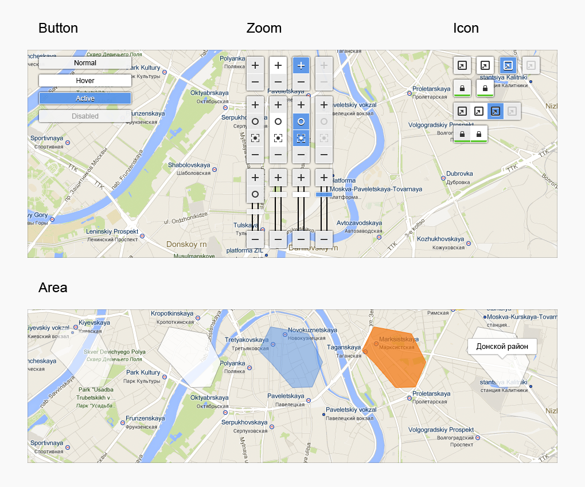The height and width of the screenshot is (487, 585).
Task: Click the greyed-out locate-target in the fourth four-button control
Action: click(324, 138)
